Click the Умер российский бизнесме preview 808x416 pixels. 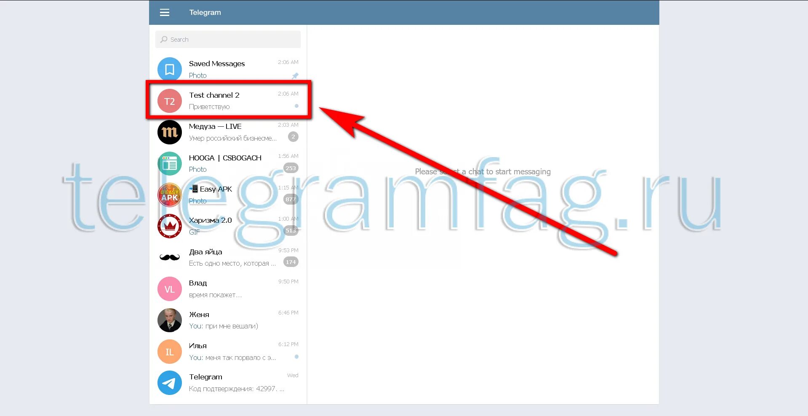point(233,138)
